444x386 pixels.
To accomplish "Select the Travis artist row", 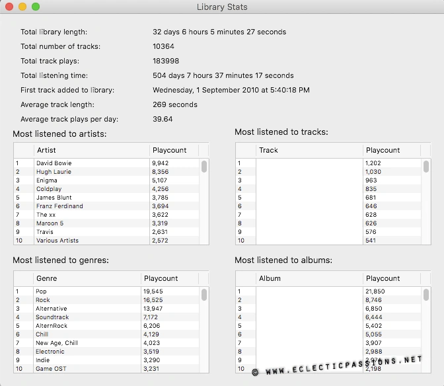I will click(106, 232).
